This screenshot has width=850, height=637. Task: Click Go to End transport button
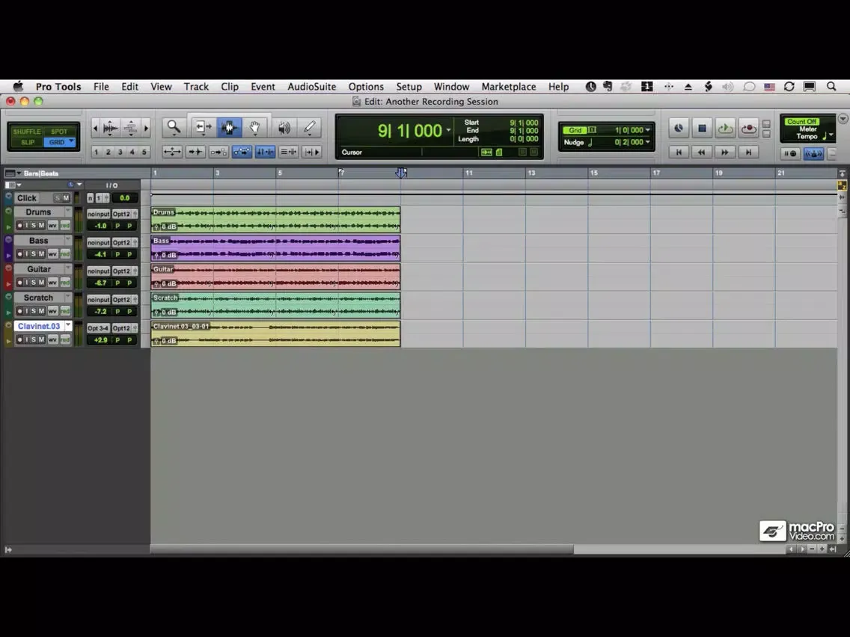749,153
